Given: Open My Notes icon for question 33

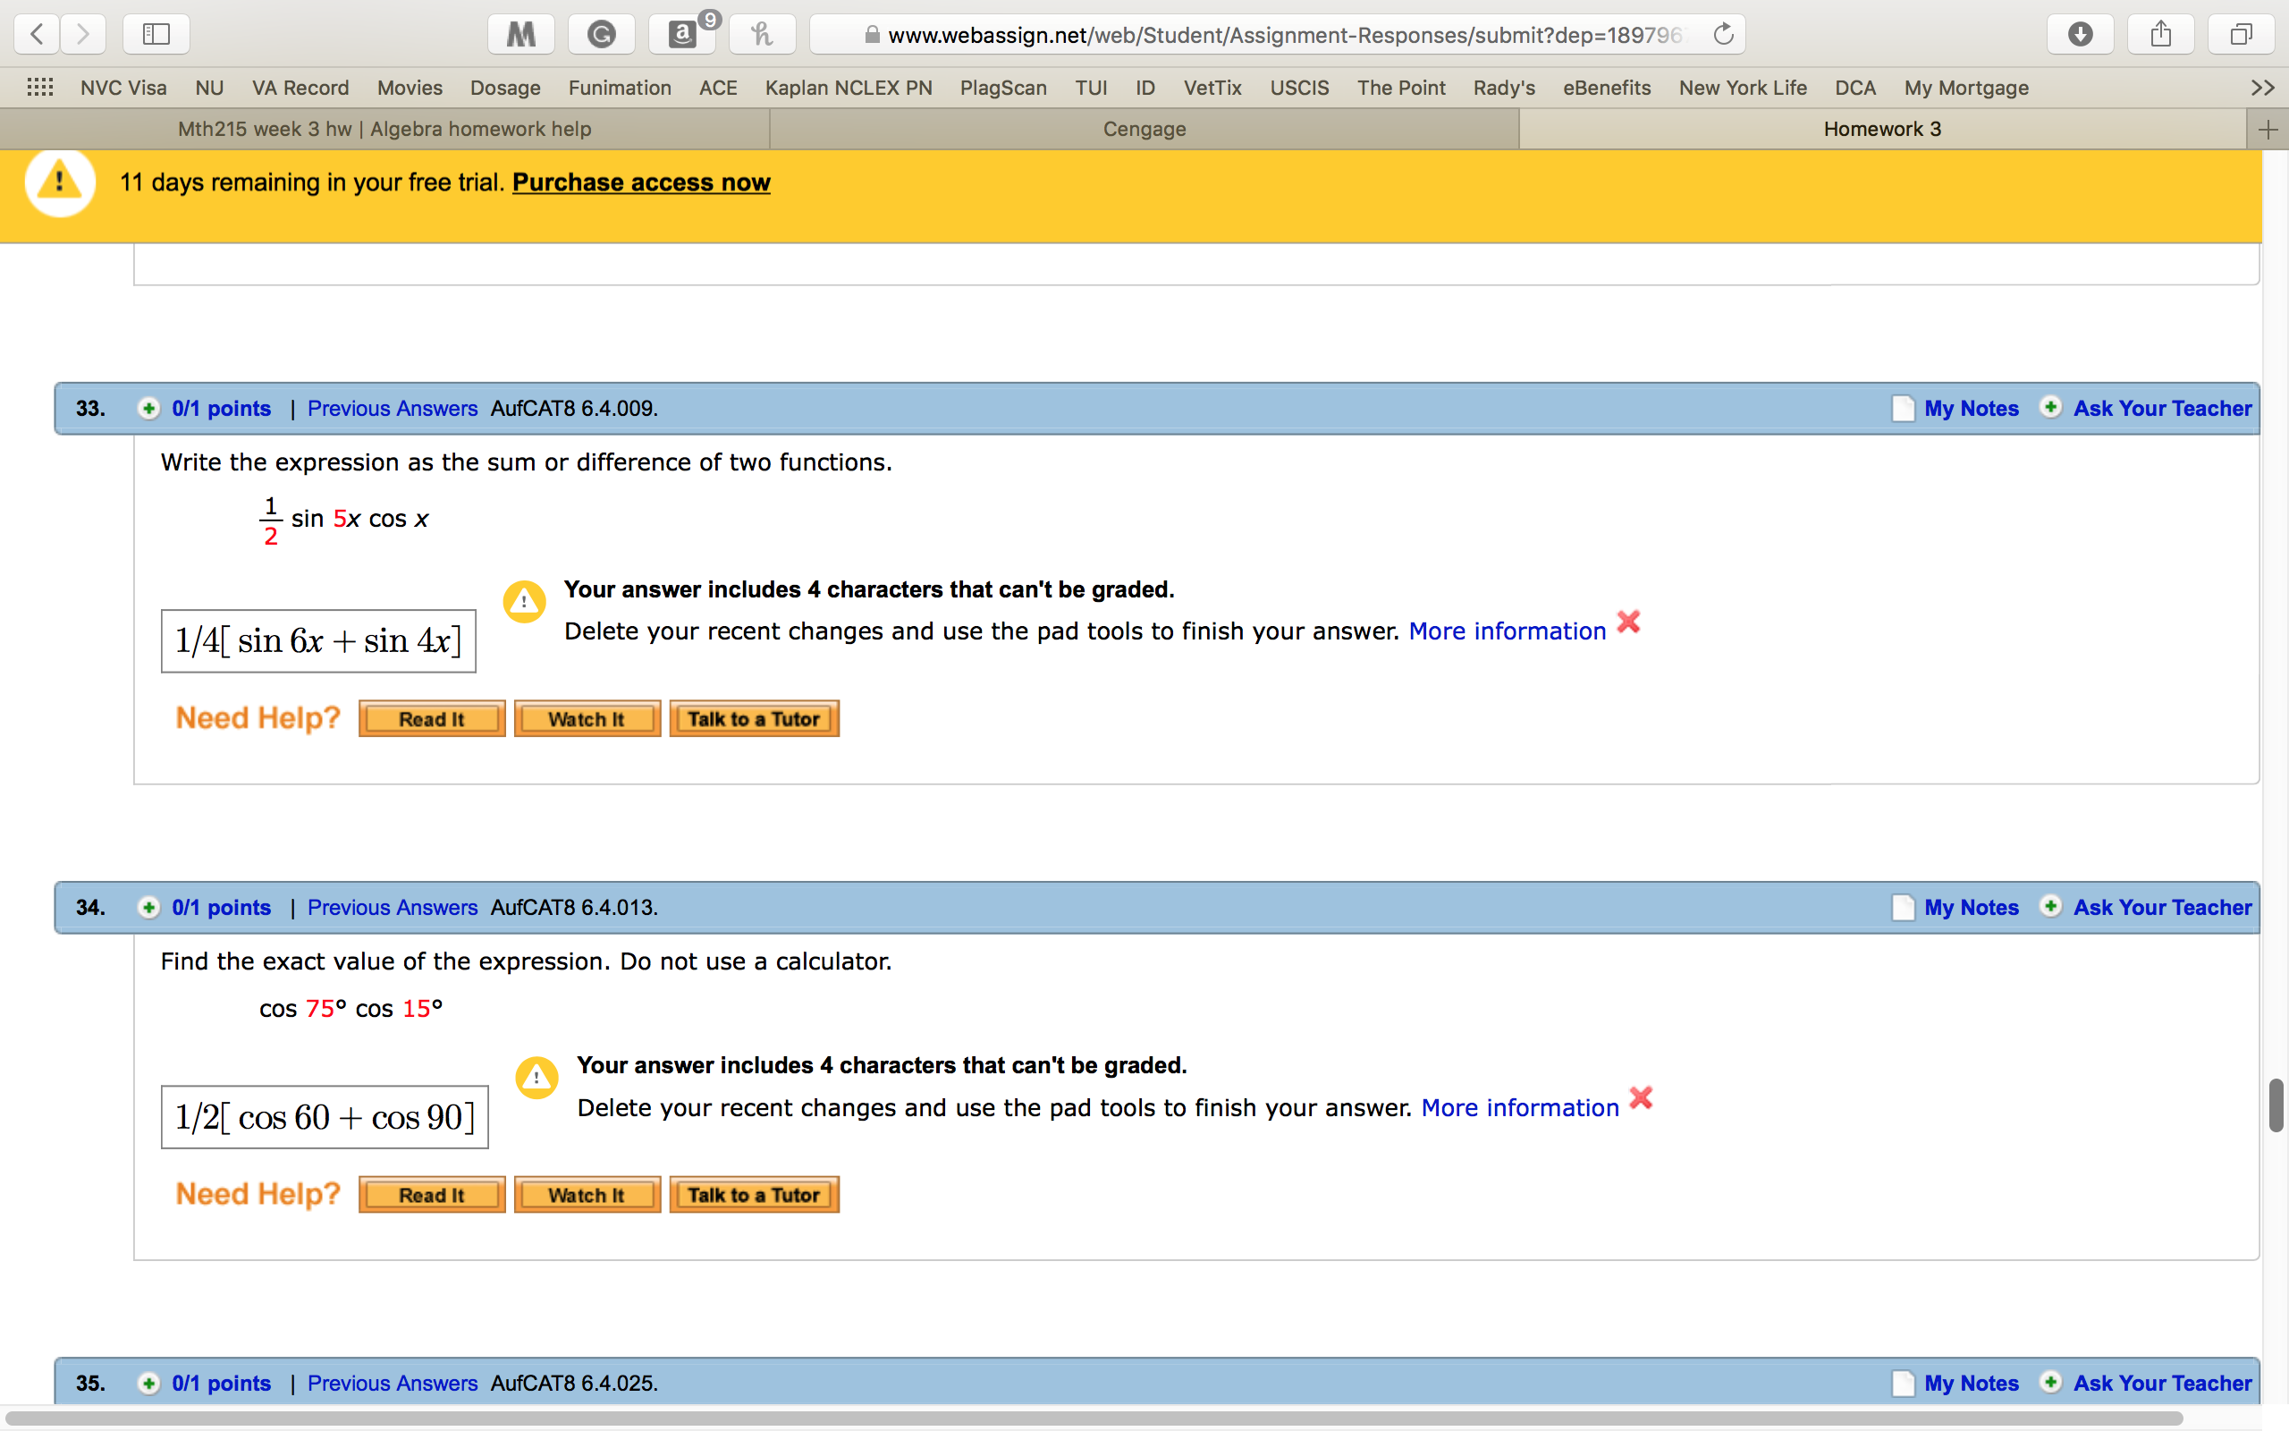Looking at the screenshot, I should pos(1903,409).
